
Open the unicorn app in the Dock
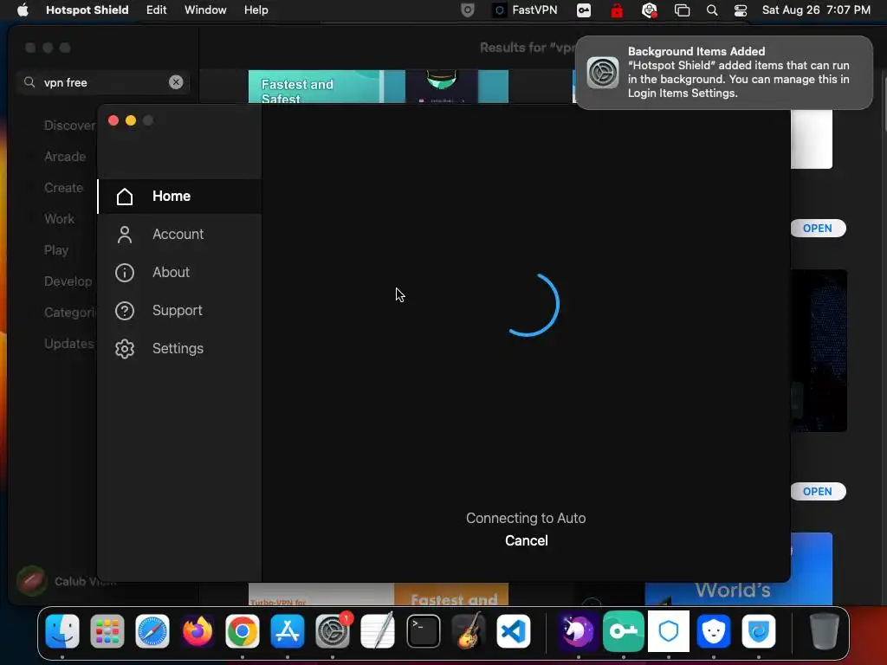click(578, 631)
